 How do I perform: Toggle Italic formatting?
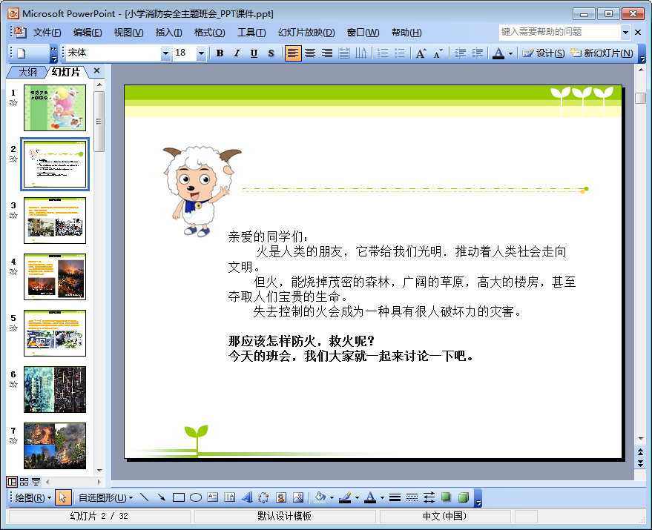point(237,53)
